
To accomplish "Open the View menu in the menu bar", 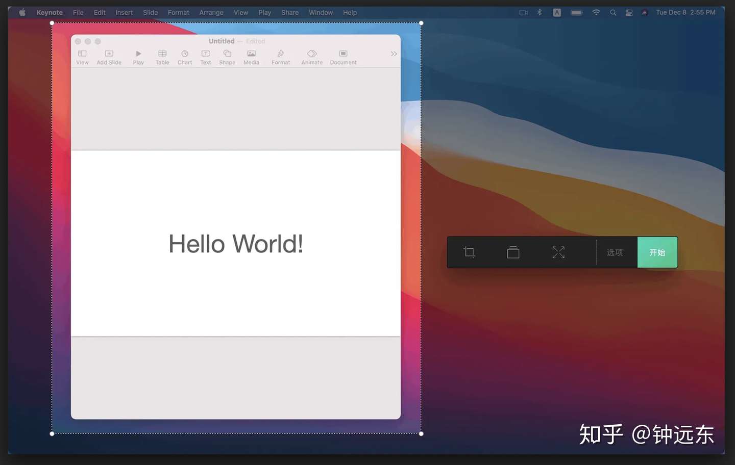I will pyautogui.click(x=241, y=12).
